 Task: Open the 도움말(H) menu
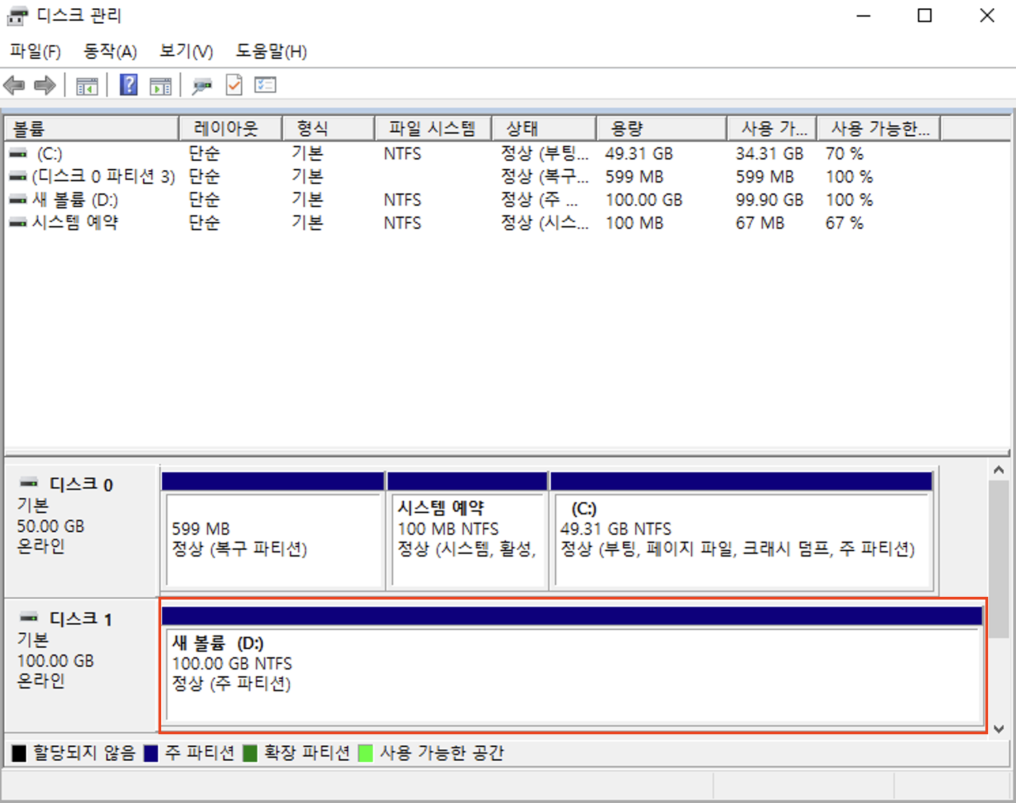click(271, 52)
